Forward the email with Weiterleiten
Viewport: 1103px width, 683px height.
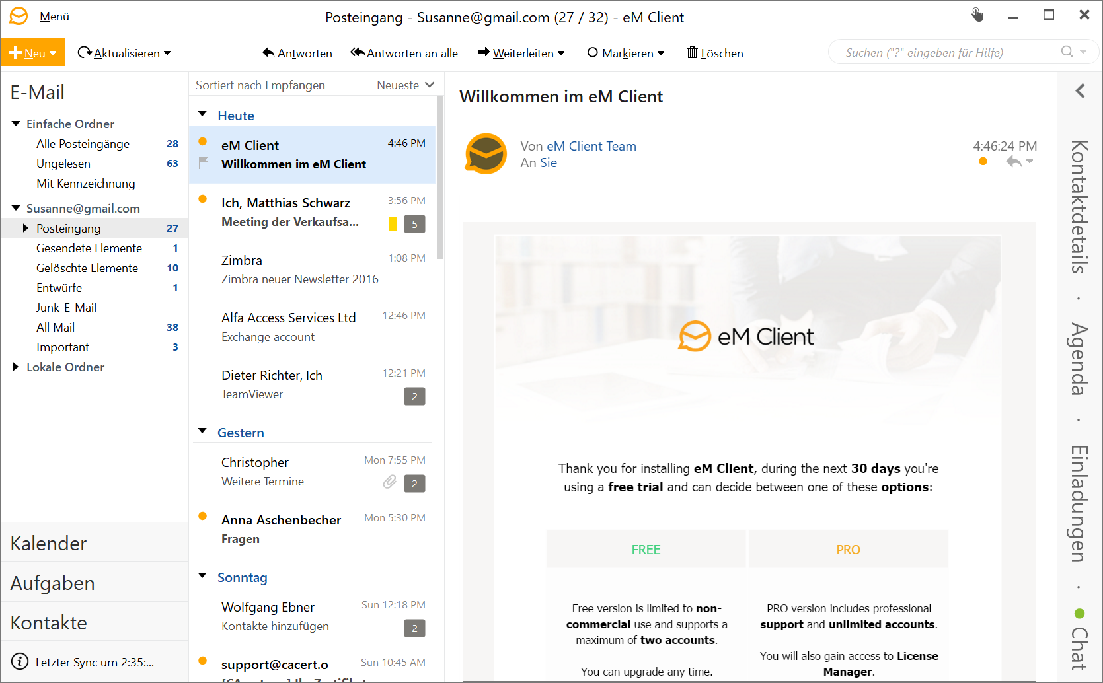(515, 53)
